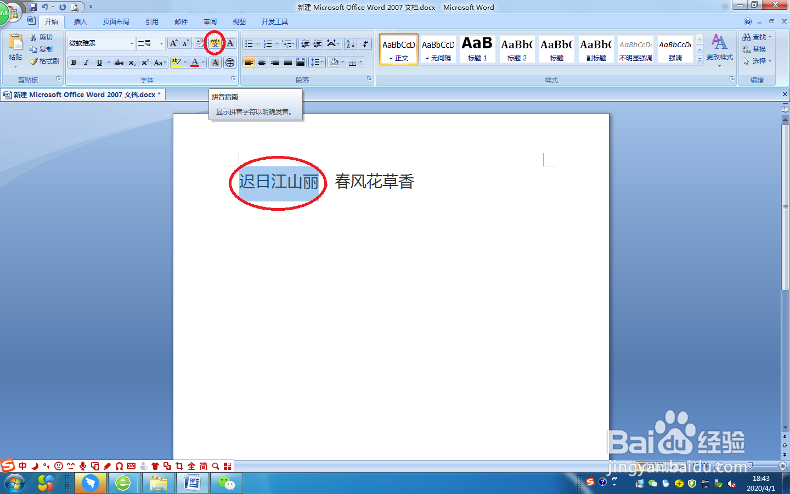790x494 pixels.
Task: Open the 审阅 ribbon tab
Action: tap(210, 22)
